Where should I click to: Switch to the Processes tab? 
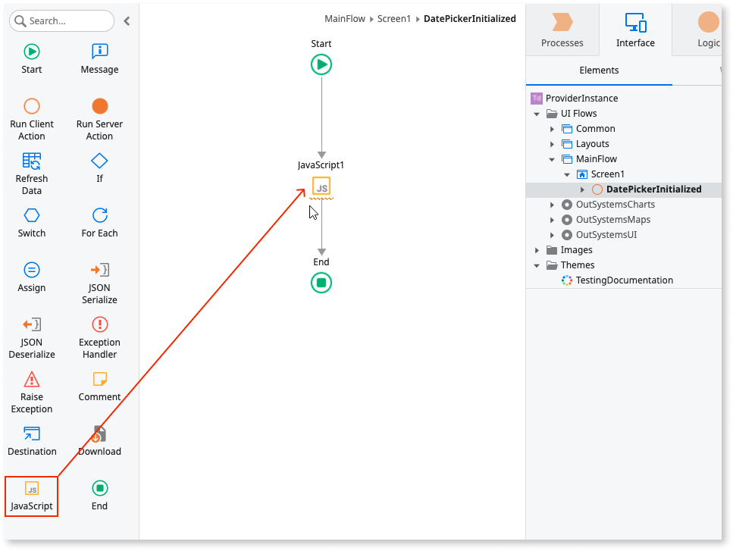pyautogui.click(x=562, y=30)
